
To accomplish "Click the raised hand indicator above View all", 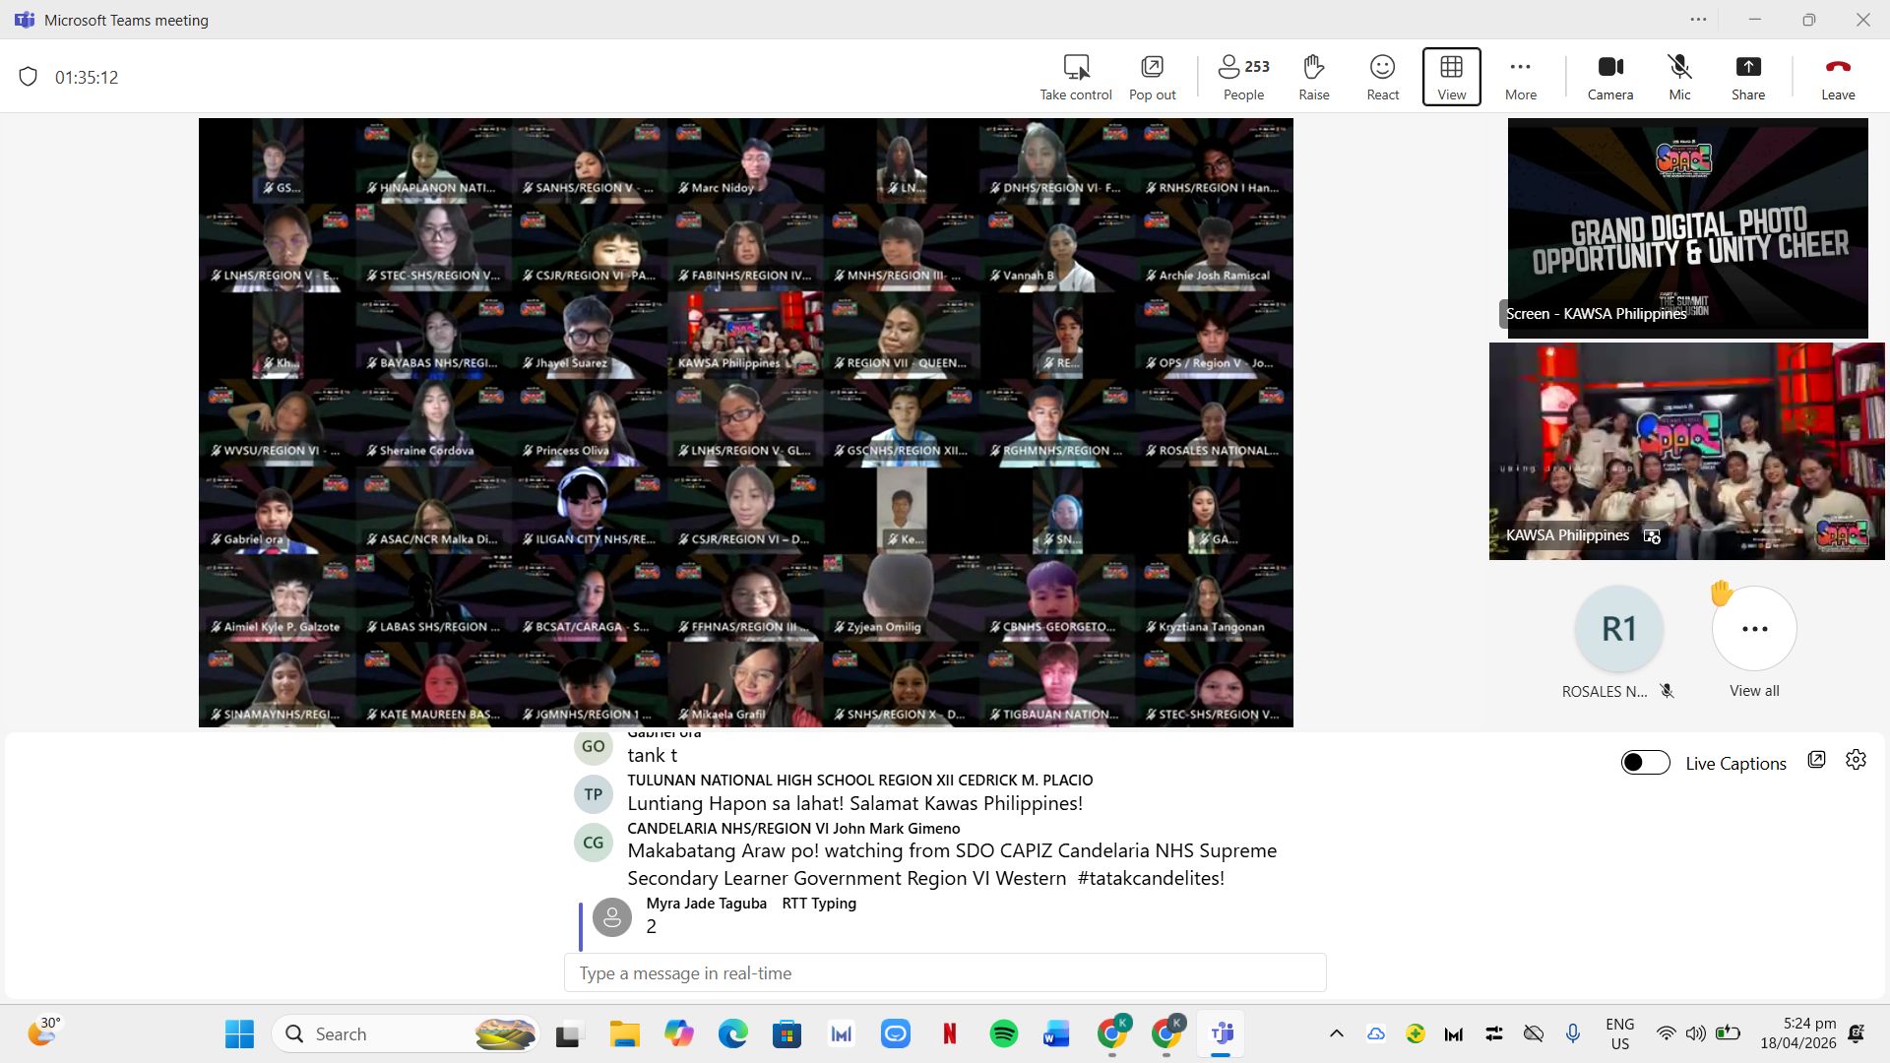I will tap(1721, 594).
